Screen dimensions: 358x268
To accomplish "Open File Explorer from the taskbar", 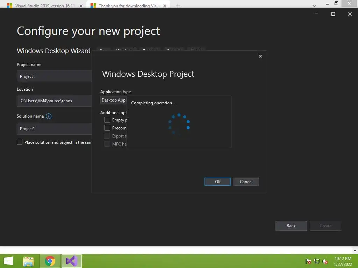I will [x=28, y=261].
